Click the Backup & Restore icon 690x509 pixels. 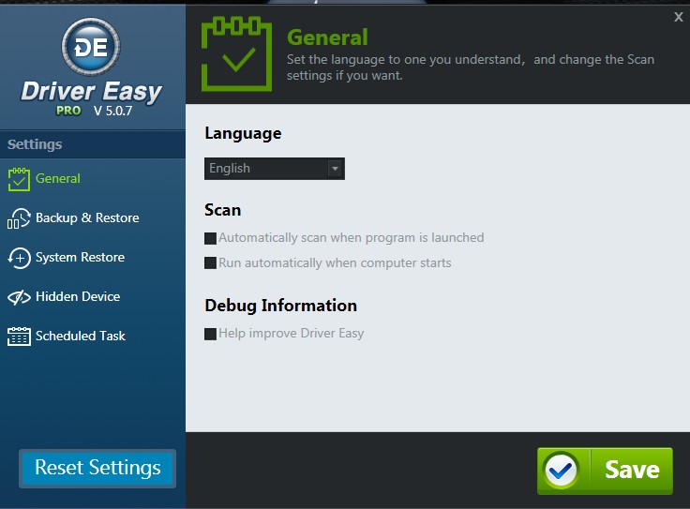pyautogui.click(x=19, y=218)
